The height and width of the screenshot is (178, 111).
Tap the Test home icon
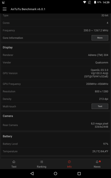pyautogui.click(x=14, y=162)
